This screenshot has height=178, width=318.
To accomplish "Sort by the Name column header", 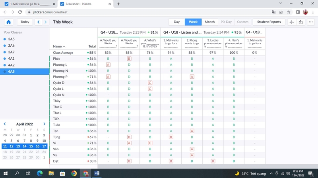I will 59,46.
